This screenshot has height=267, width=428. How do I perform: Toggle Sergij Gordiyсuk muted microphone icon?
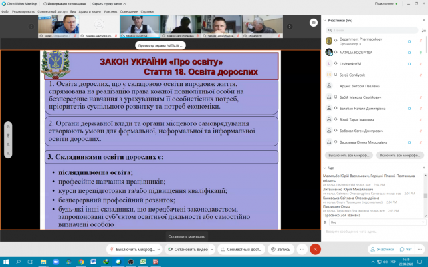tap(421, 75)
